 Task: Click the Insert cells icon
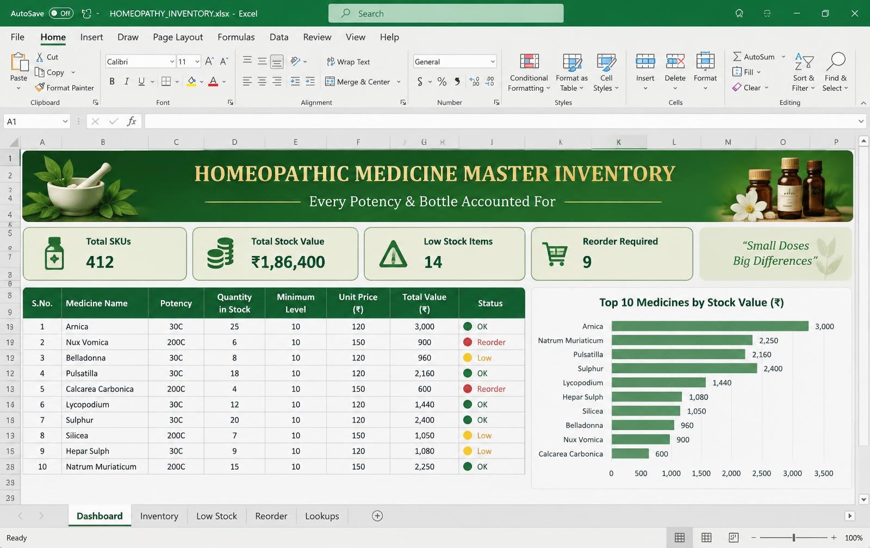point(645,62)
